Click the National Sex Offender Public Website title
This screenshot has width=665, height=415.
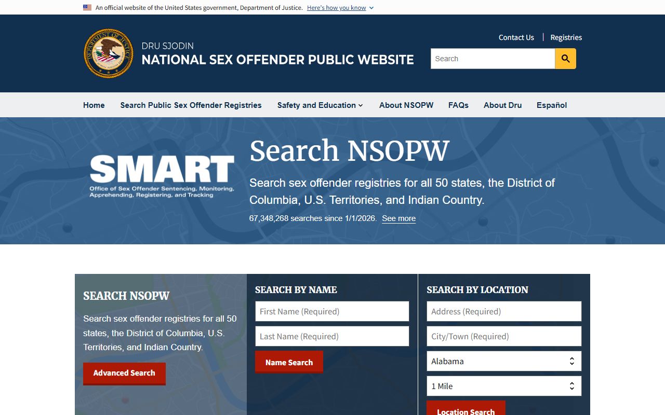click(x=278, y=60)
